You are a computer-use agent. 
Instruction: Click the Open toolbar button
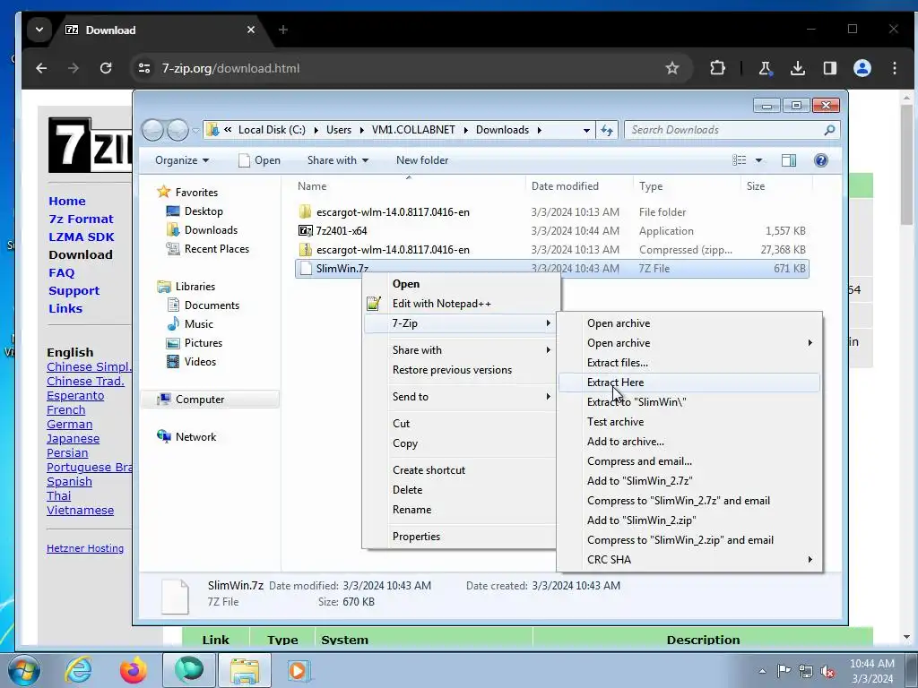[259, 160]
